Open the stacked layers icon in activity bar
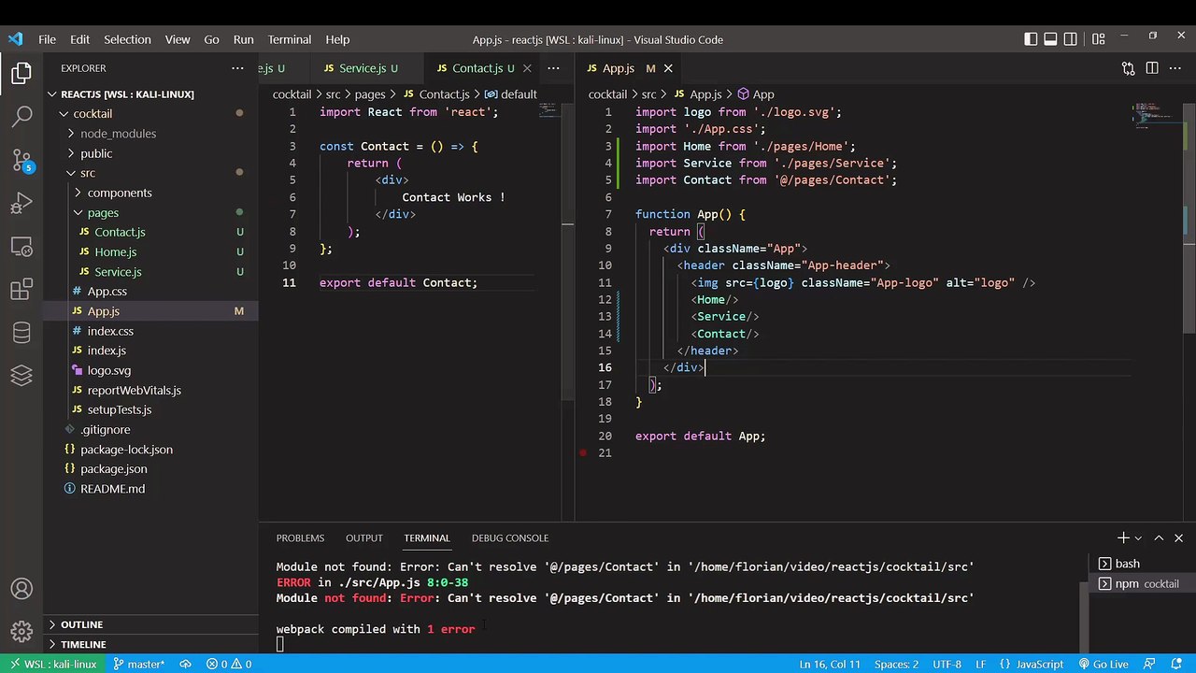 point(21,376)
